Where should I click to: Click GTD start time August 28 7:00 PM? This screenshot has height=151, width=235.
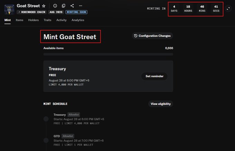(x=78, y=141)
